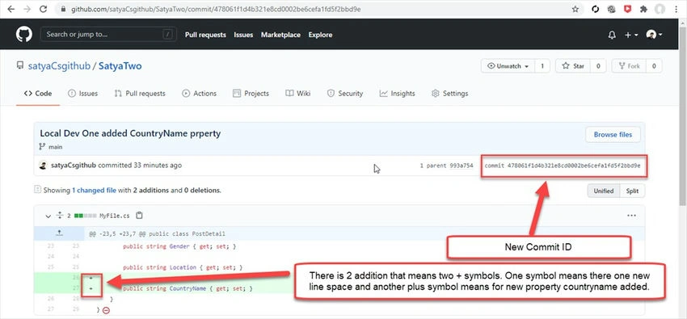This screenshot has height=319, width=687.
Task: Select the Security tab
Action: 345,93
